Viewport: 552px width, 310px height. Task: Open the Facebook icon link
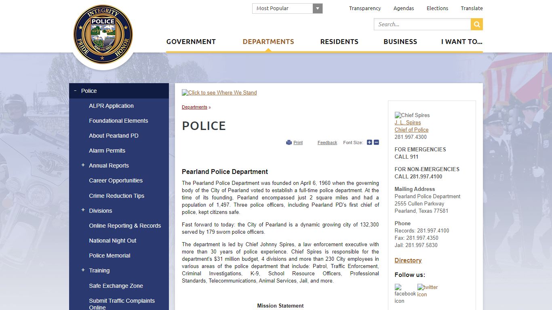point(405,294)
